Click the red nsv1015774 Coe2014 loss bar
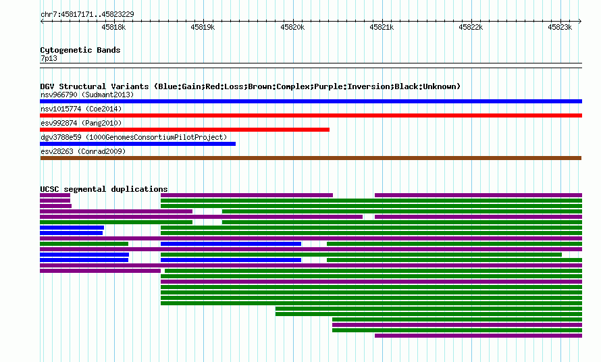Viewport: 601px width, 362px height. tap(311, 115)
